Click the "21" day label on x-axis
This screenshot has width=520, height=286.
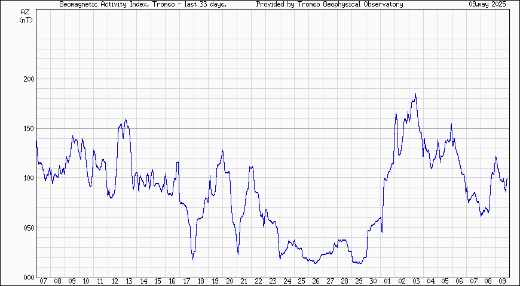tap(244, 281)
